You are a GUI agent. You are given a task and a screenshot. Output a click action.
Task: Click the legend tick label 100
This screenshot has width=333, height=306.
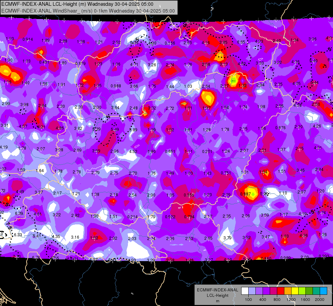248,300
